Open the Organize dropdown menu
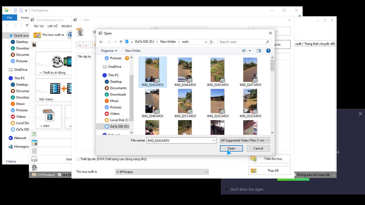 (109, 51)
